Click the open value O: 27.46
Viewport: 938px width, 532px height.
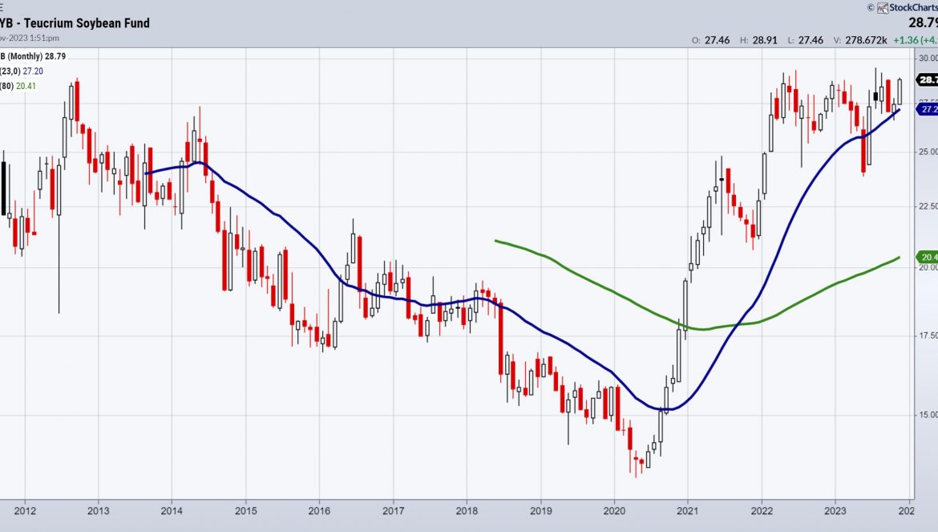pos(710,40)
